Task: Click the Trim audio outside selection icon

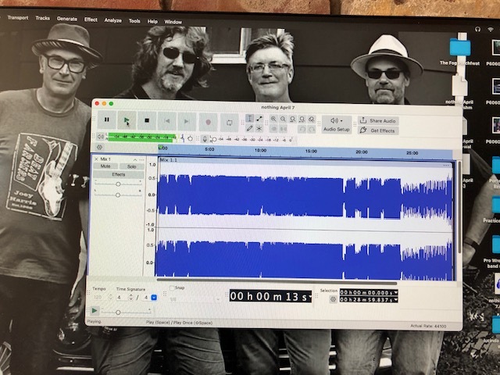Action: click(x=273, y=129)
